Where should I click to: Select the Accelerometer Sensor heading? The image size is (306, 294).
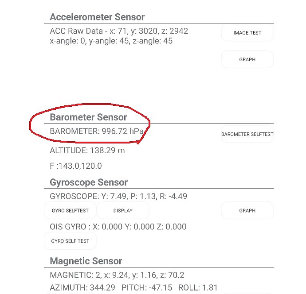pyautogui.click(x=97, y=17)
